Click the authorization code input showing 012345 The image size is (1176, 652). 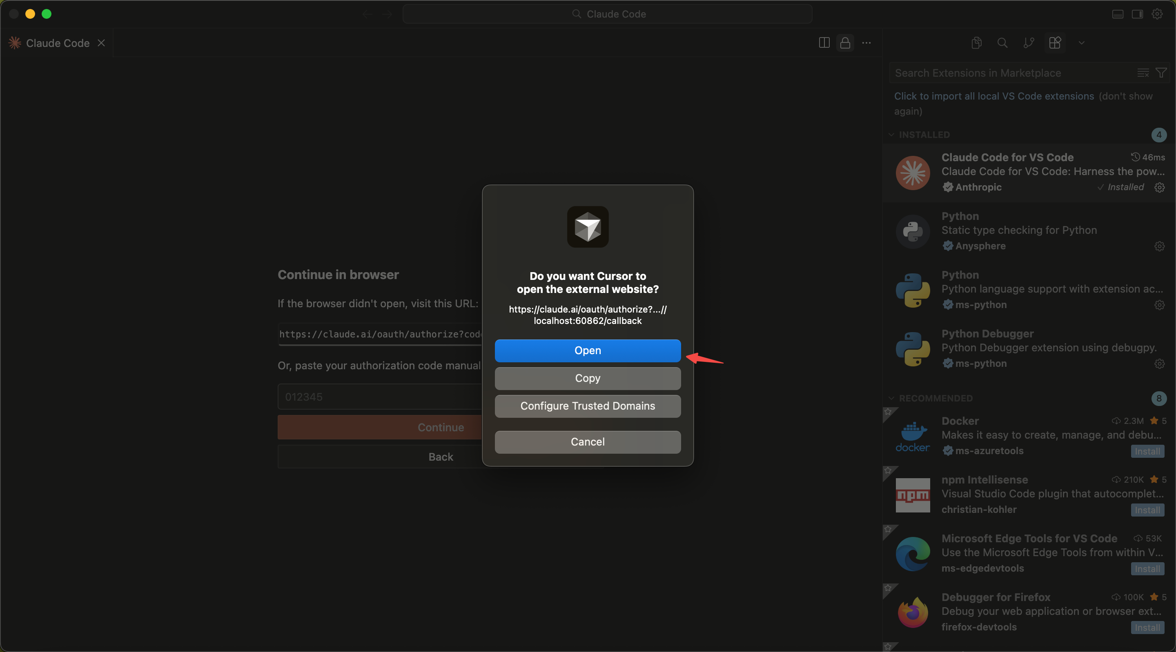(380, 397)
